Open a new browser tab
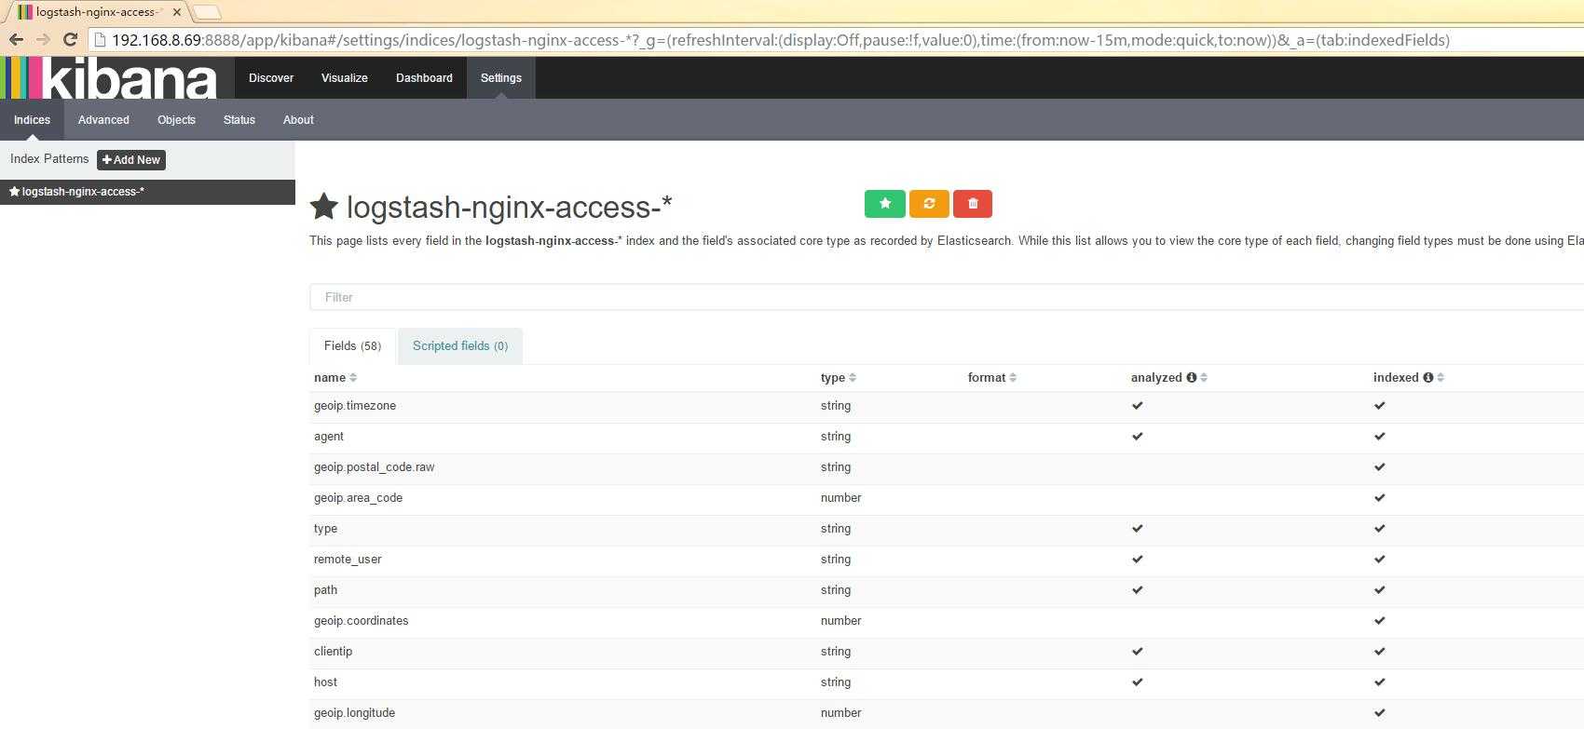This screenshot has width=1584, height=729. [x=207, y=12]
